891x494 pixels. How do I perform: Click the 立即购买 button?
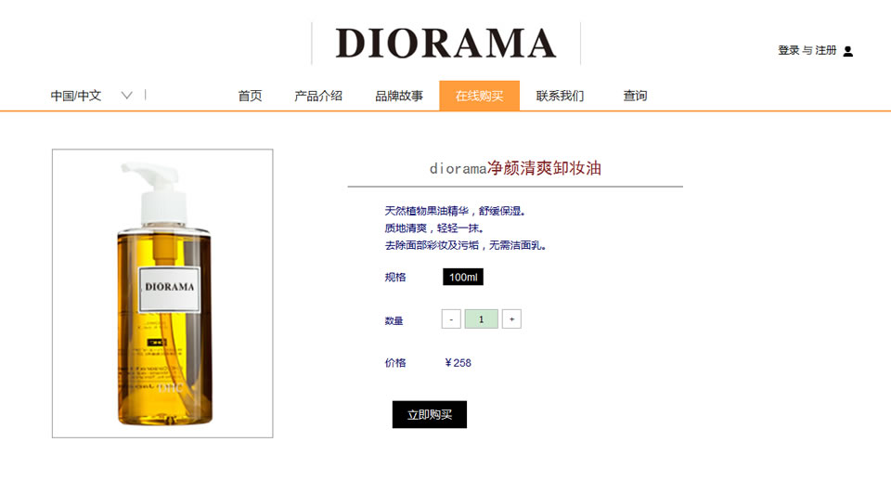click(430, 414)
